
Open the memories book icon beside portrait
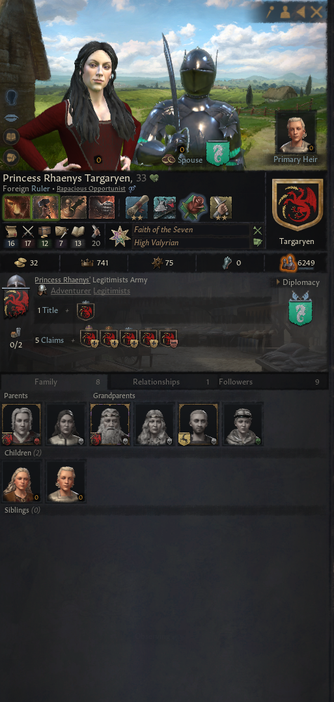click(11, 137)
